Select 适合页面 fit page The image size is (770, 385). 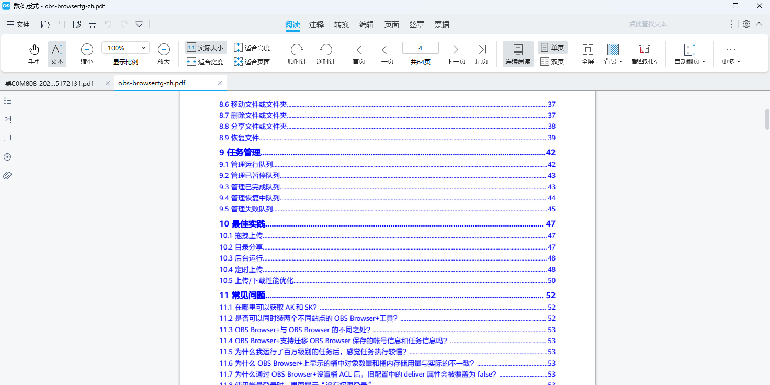point(252,62)
